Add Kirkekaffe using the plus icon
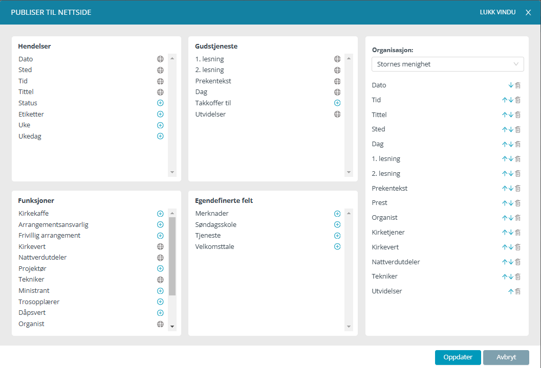The height and width of the screenshot is (368, 541). point(160,214)
